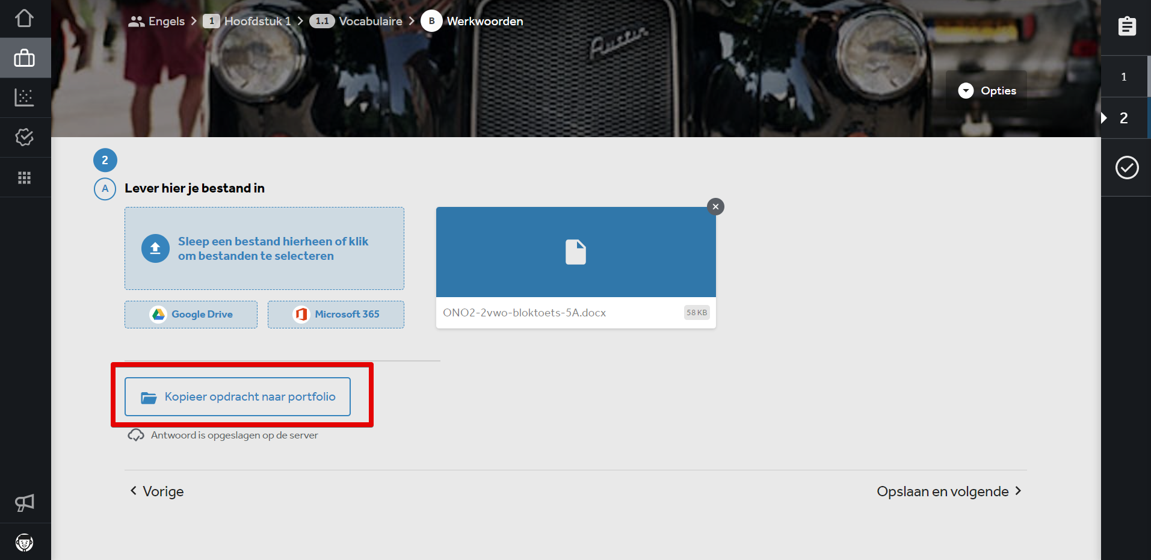The width and height of the screenshot is (1151, 560).
Task: Open the clipboard icon at top right
Action: click(x=1127, y=26)
